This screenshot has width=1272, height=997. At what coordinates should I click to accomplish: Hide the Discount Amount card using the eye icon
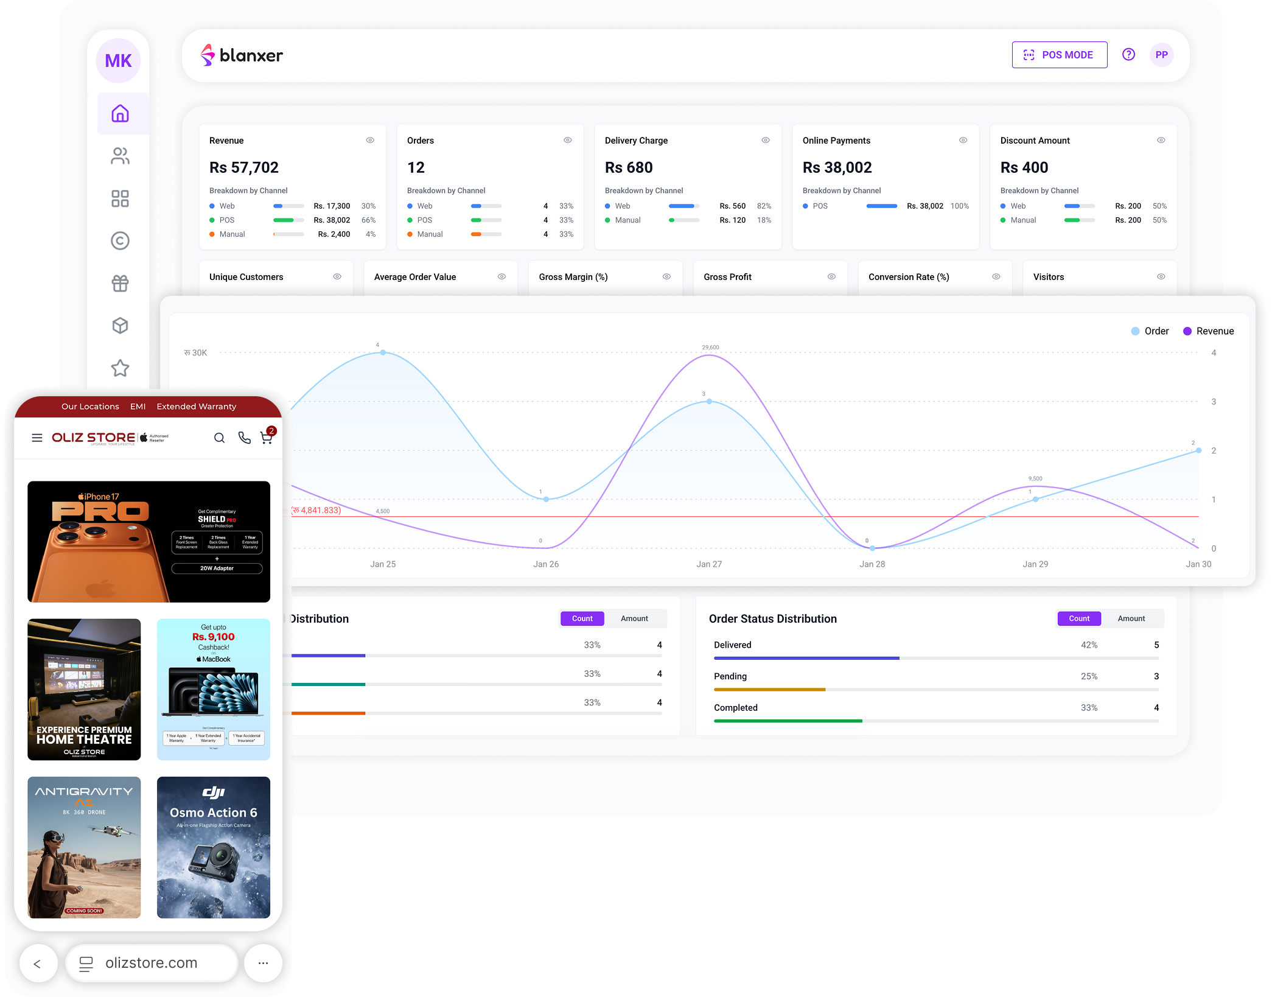point(1161,140)
